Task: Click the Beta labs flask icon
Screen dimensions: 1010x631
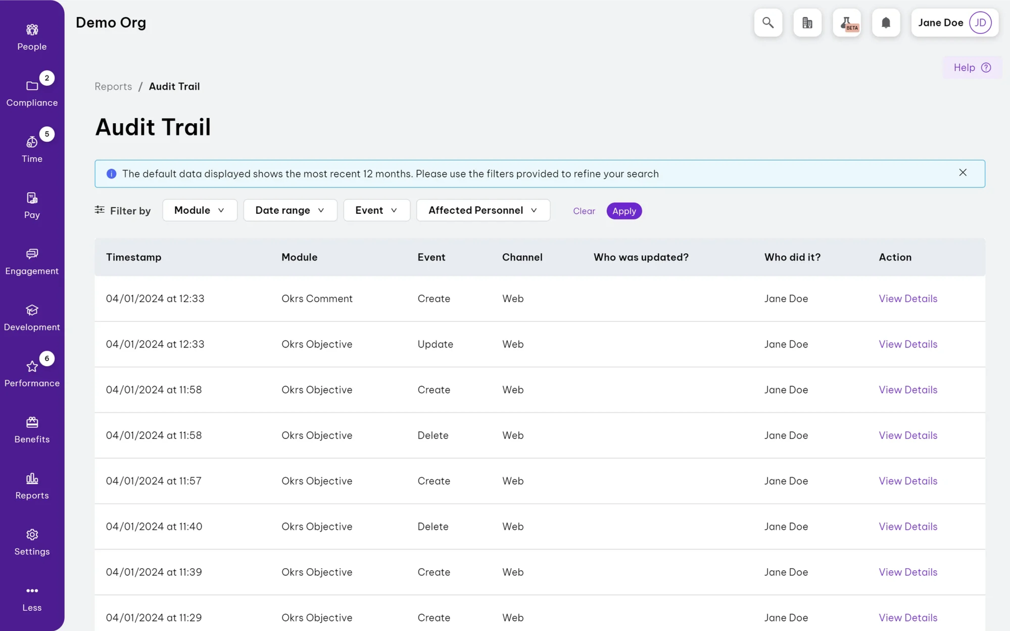Action: pyautogui.click(x=847, y=22)
